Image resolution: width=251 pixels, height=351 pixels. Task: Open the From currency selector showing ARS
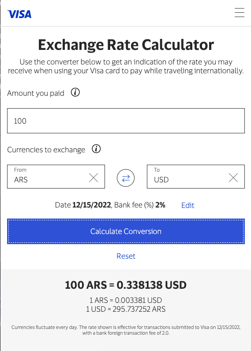[x=47, y=177]
